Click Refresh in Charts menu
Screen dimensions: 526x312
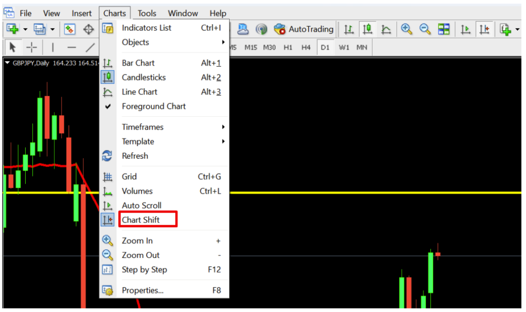point(164,156)
